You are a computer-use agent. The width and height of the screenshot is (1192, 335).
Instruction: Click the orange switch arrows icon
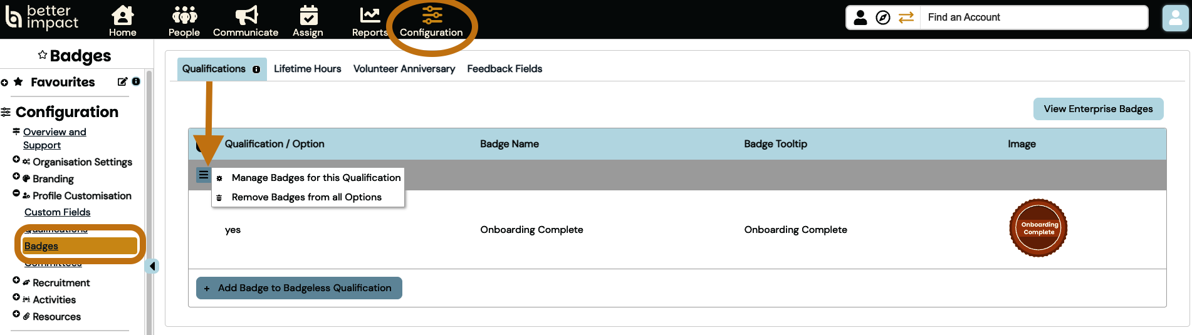[906, 18]
